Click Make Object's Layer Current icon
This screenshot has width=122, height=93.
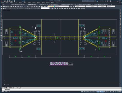tap(70, 6)
